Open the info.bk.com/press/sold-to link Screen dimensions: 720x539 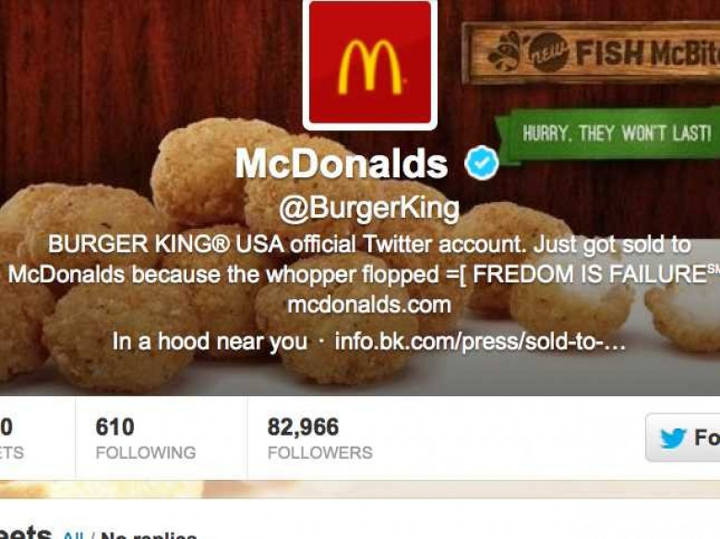(480, 341)
